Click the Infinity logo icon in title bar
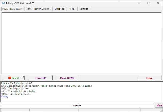This screenshot has width=163, height=112. [x=3, y=3]
